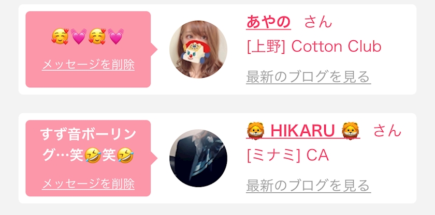Open あやの's profile name link
This screenshot has width=435, height=215.
click(269, 22)
